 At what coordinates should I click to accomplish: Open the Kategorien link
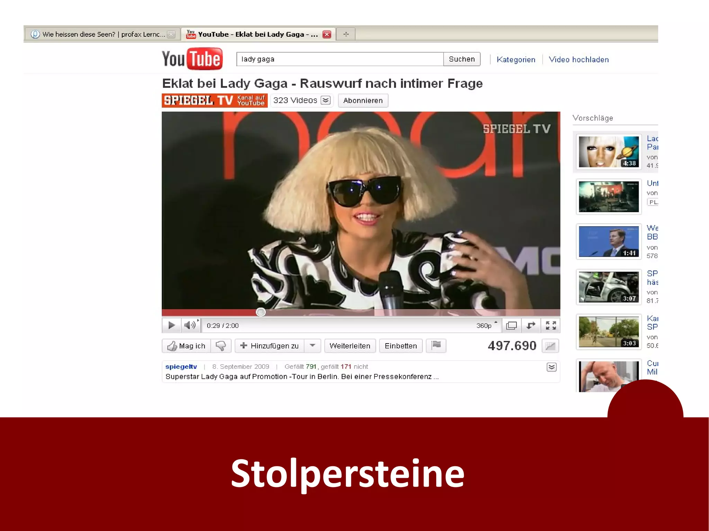click(x=516, y=59)
